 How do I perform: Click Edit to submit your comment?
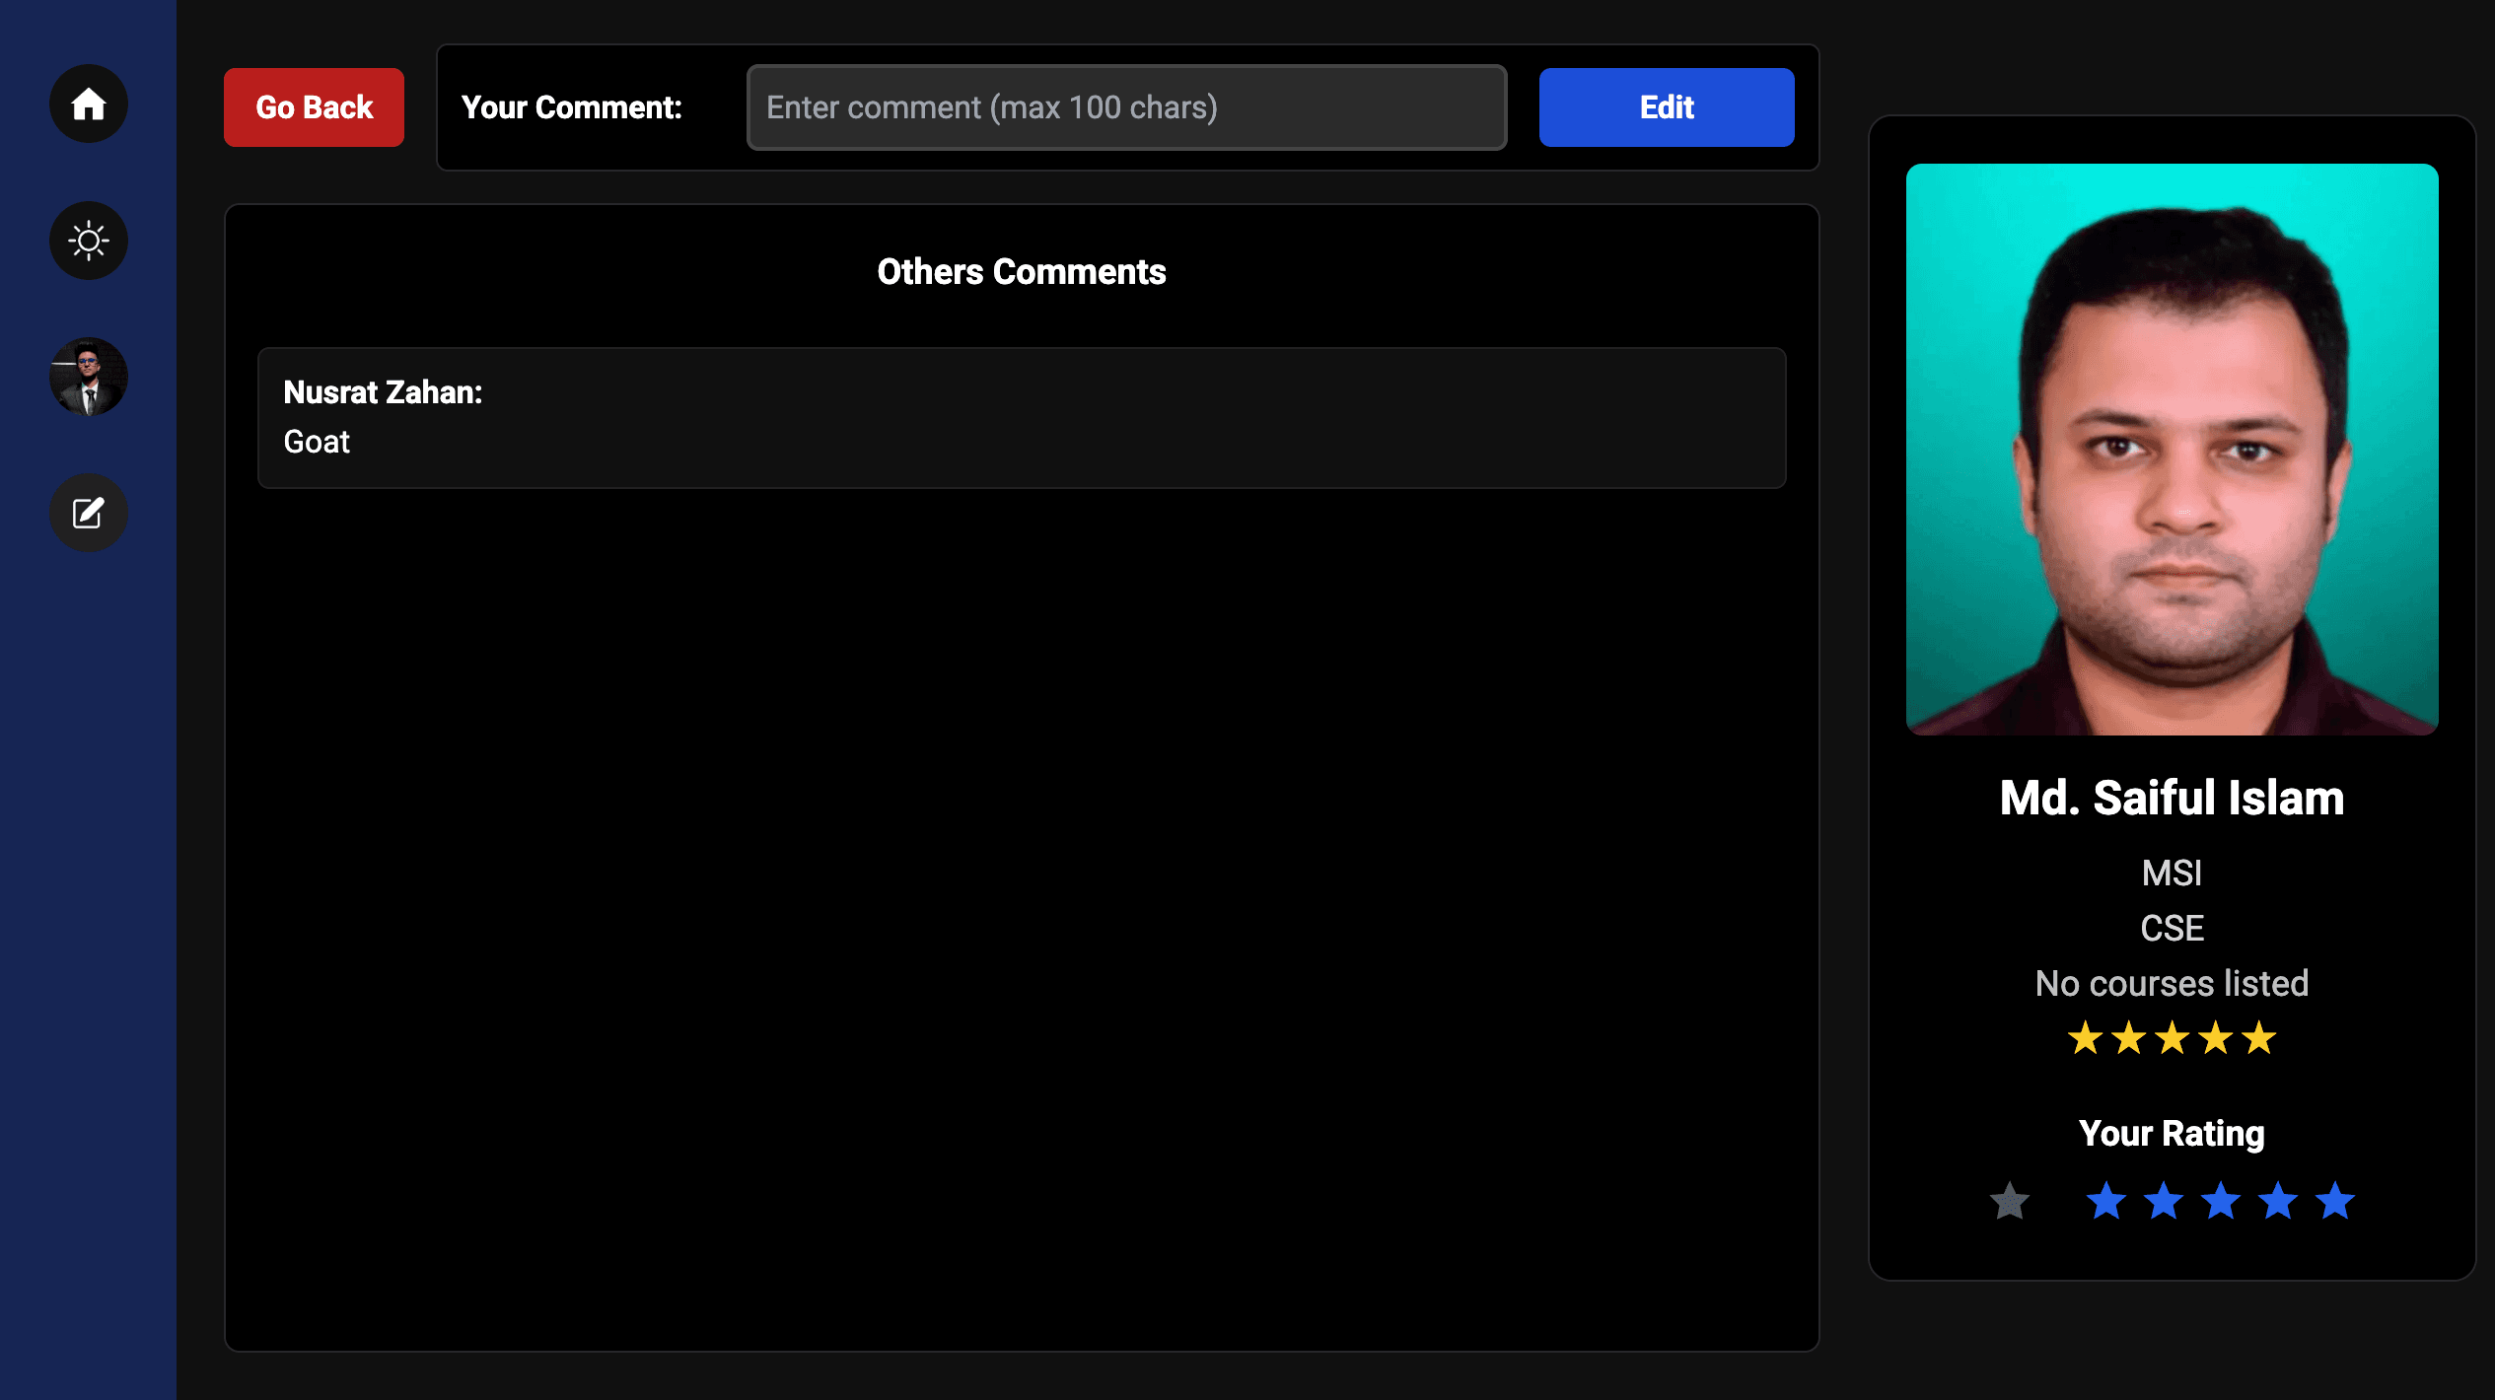pyautogui.click(x=1666, y=107)
